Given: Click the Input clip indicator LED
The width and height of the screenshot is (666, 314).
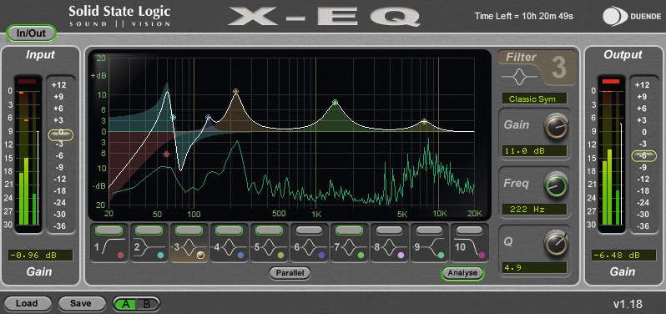Looking at the screenshot, I should click(x=28, y=82).
